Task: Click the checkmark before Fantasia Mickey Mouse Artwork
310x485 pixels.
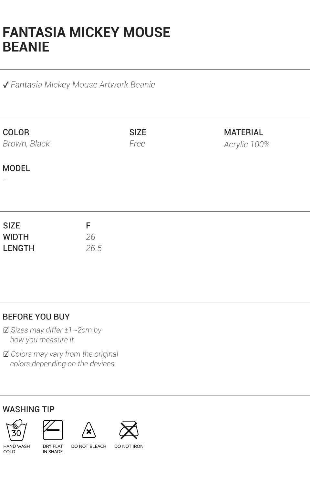Action: click(x=5, y=85)
